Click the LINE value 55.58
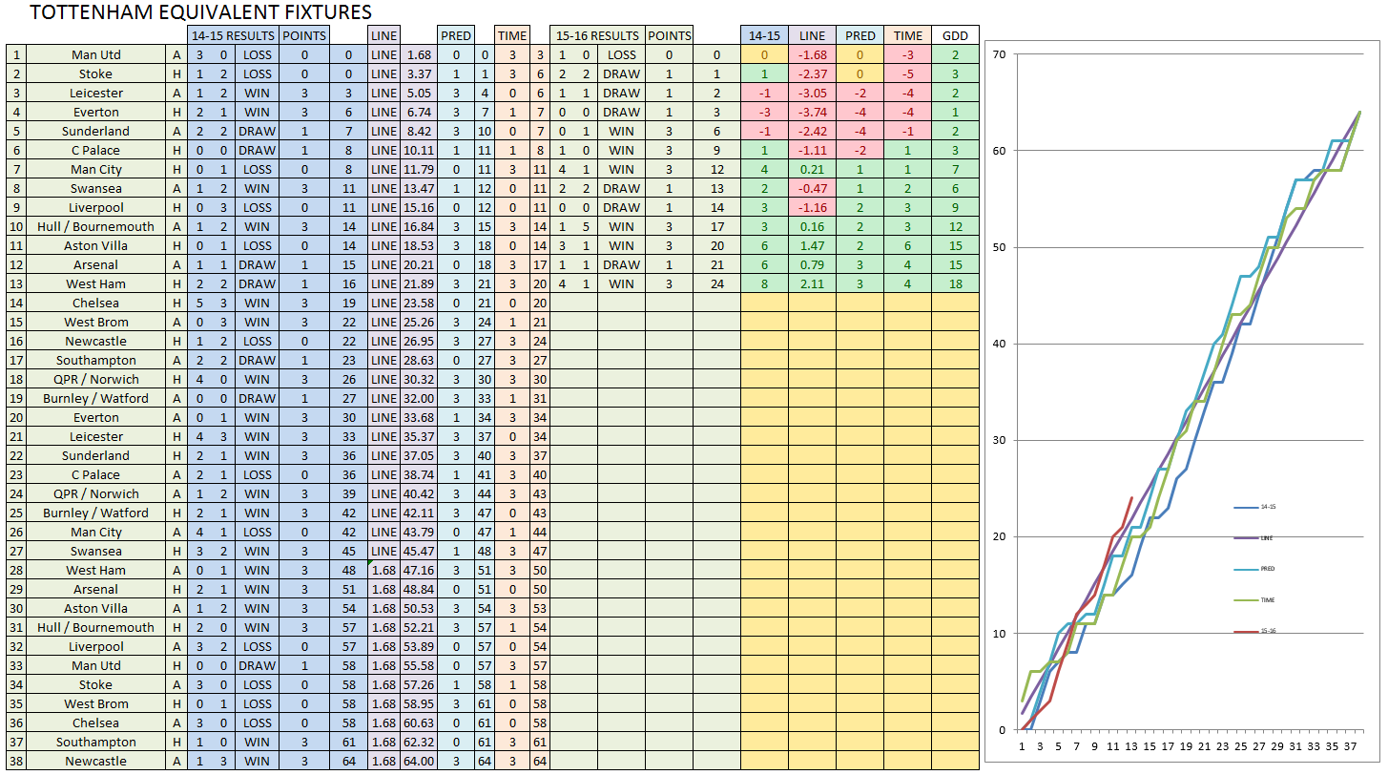1388x775 pixels. [x=420, y=665]
